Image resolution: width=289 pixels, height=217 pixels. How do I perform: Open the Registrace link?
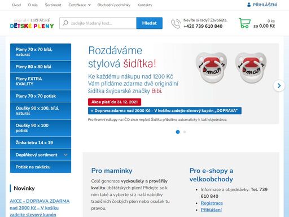click(212, 203)
